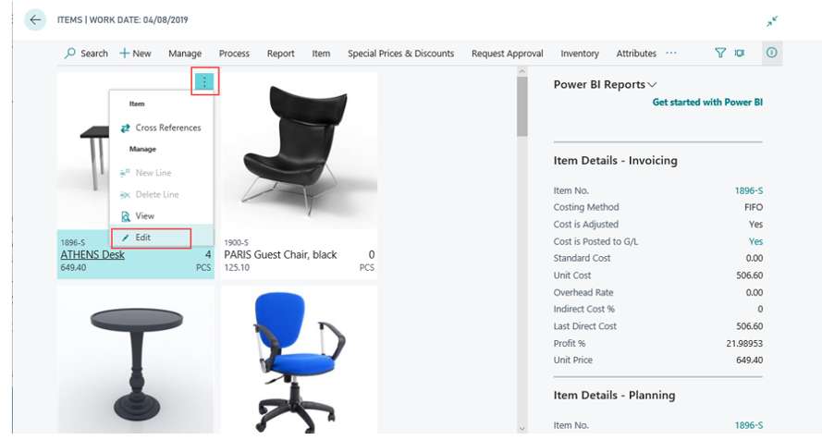Open the Process menu

234,54
